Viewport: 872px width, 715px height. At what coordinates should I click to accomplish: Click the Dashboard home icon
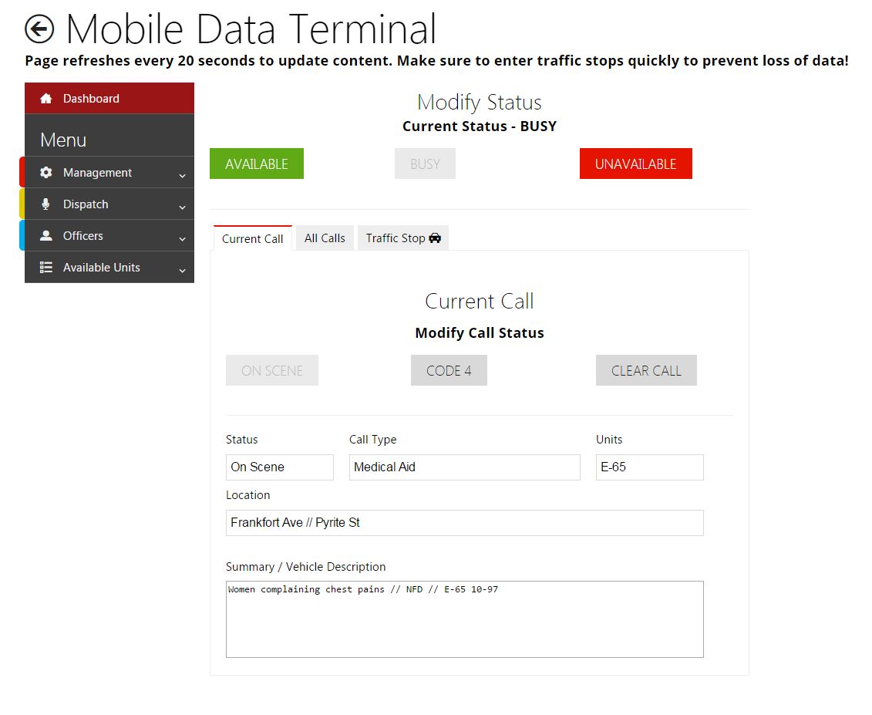(x=46, y=99)
